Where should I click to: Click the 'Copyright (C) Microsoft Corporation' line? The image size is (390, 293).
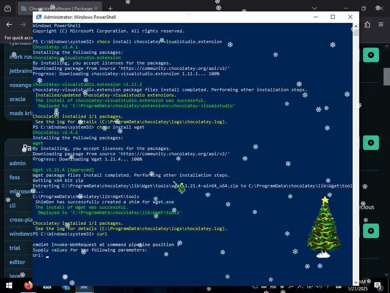(109, 31)
